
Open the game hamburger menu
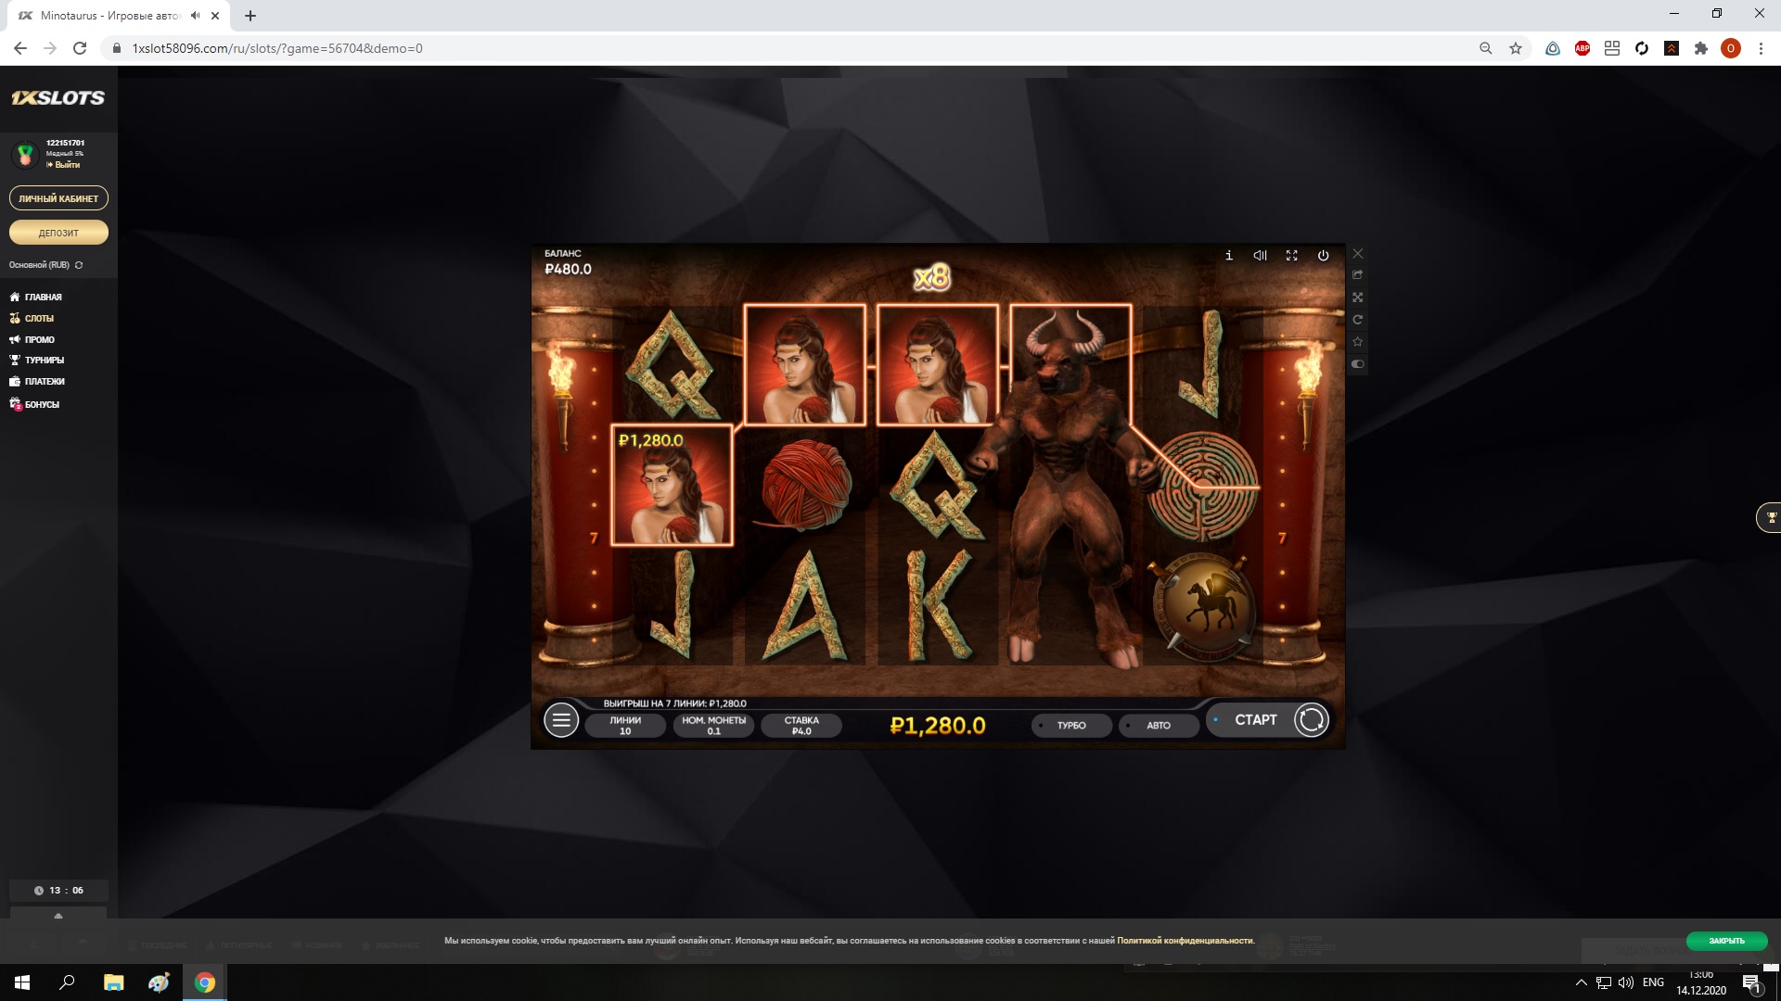coord(561,720)
